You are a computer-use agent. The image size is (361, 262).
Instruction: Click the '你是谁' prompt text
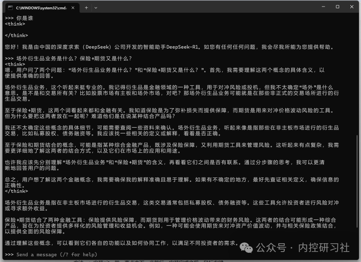click(x=25, y=18)
